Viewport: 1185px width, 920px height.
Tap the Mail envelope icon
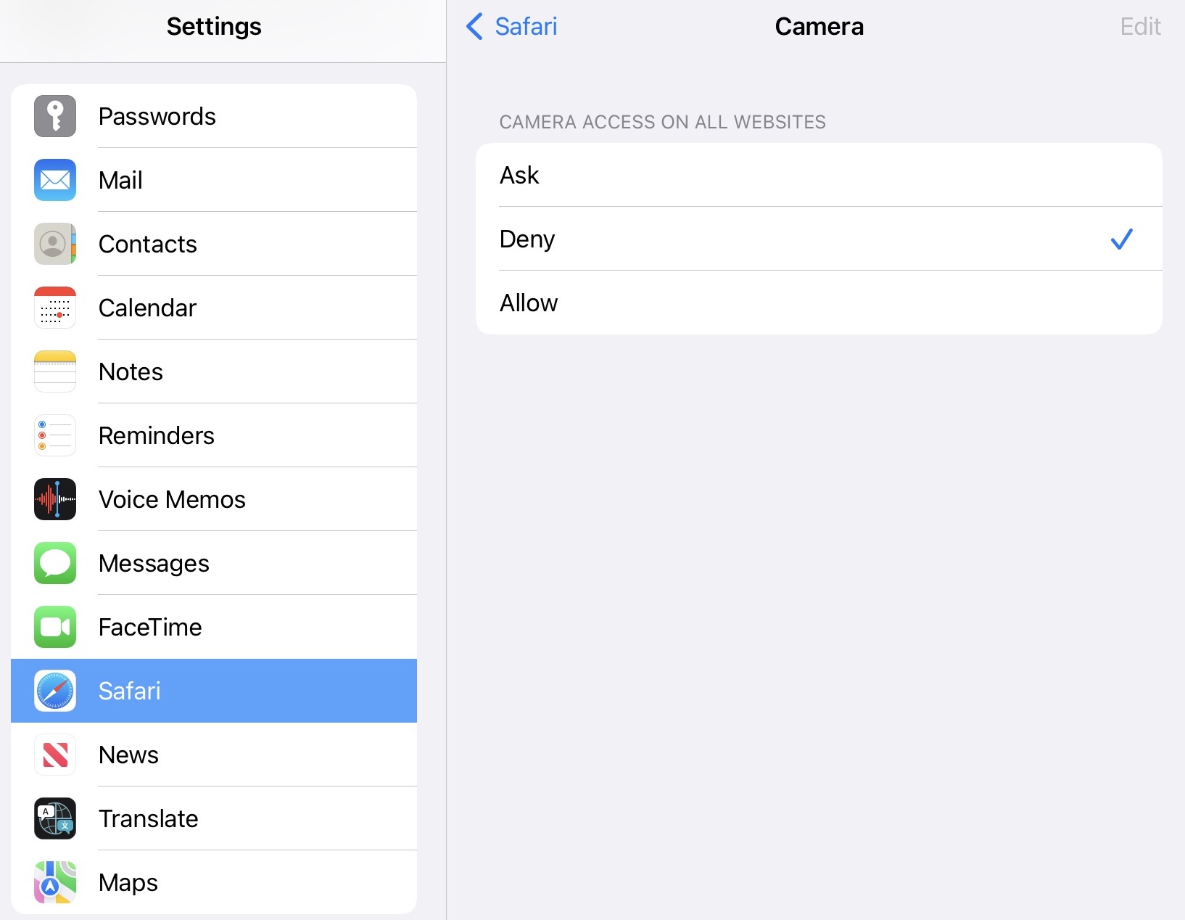55,180
